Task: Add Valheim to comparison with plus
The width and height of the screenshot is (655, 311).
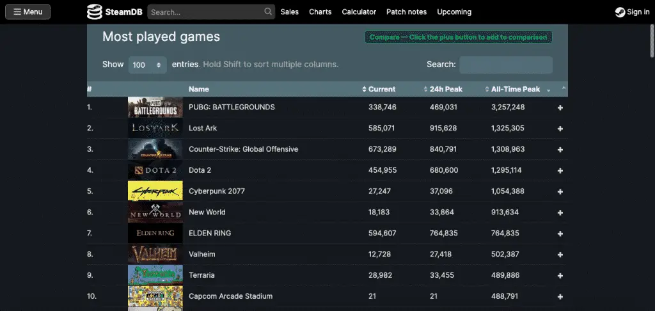Action: tap(560, 255)
